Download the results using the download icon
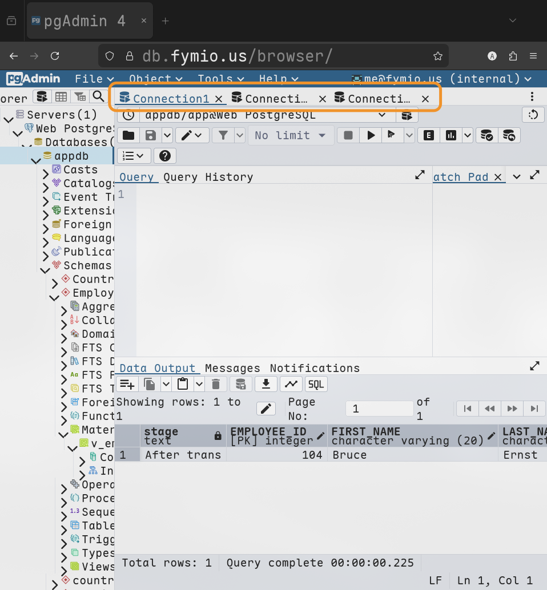The height and width of the screenshot is (590, 547). point(266,384)
